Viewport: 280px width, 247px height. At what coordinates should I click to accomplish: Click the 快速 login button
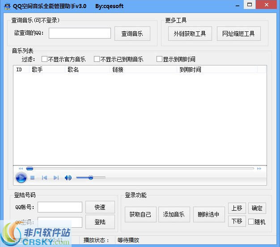pyautogui.click(x=100, y=207)
